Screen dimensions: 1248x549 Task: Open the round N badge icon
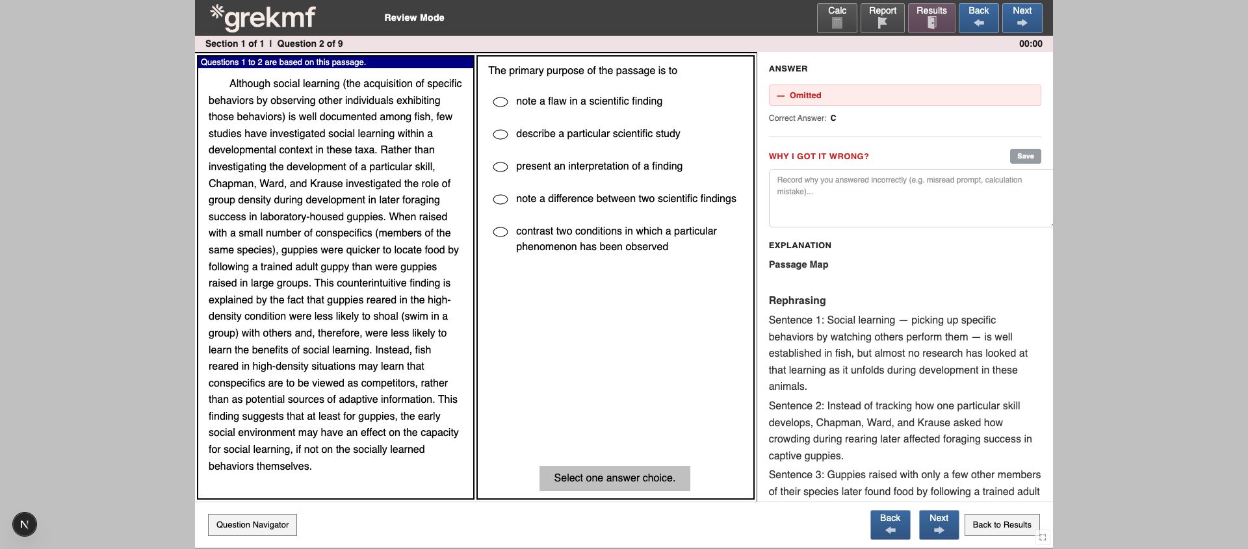pos(25,524)
